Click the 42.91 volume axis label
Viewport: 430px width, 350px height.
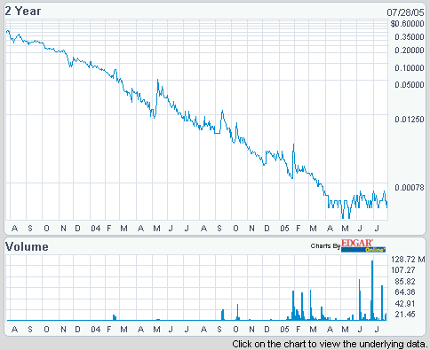point(405,303)
